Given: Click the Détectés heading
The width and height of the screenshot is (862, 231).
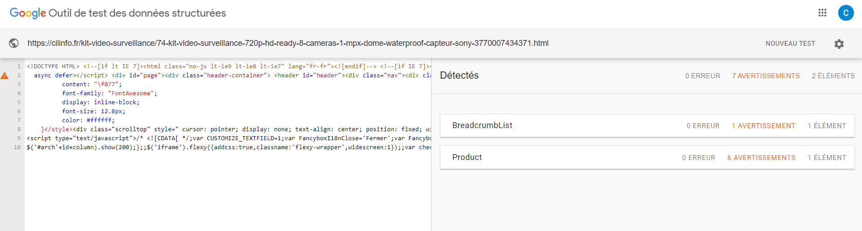Looking at the screenshot, I should (459, 76).
